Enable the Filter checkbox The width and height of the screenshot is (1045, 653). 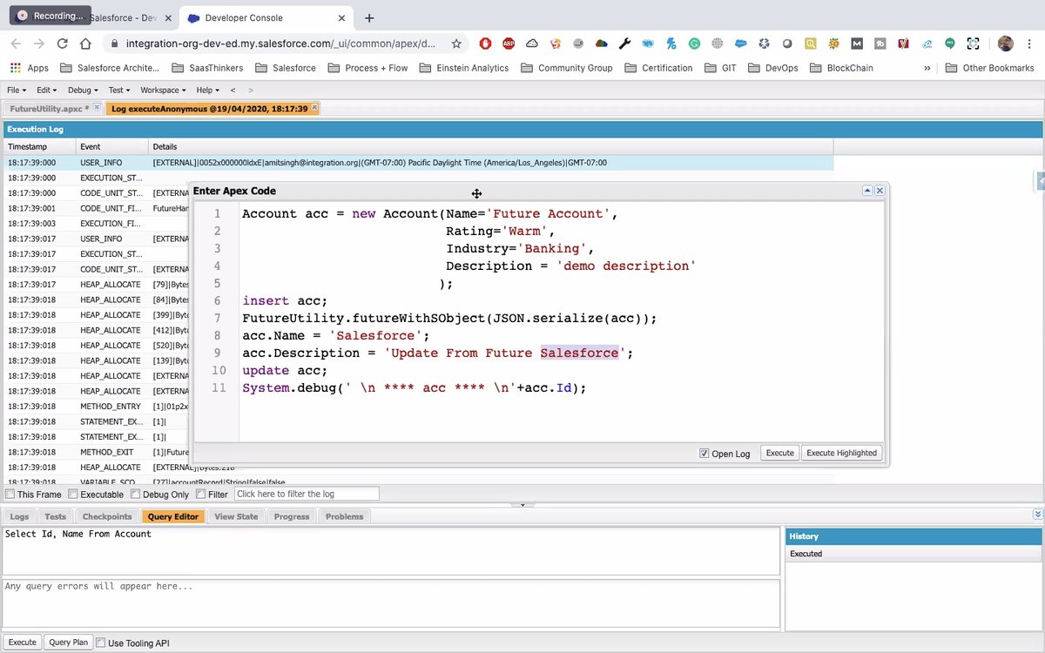[x=201, y=495]
